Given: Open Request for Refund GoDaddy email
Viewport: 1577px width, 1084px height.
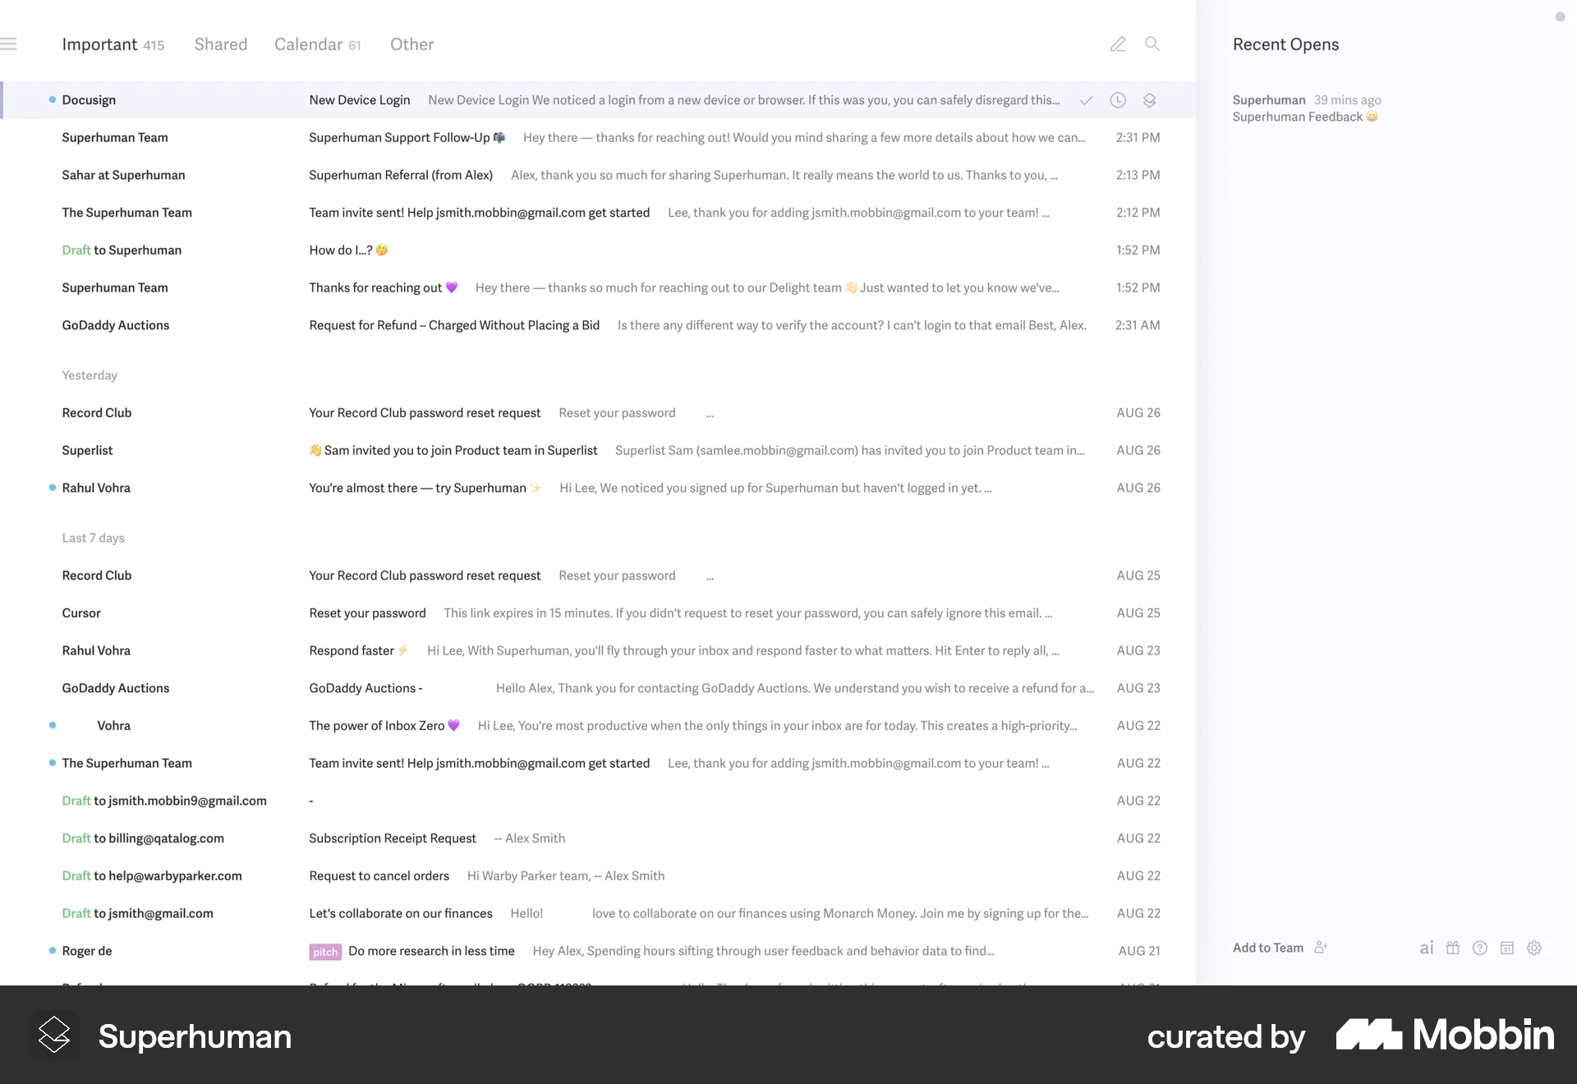Looking at the screenshot, I should pos(600,325).
